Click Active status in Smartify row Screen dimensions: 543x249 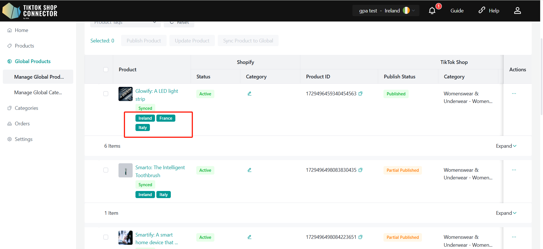click(205, 237)
